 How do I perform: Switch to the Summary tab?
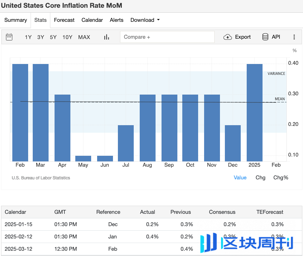15,20
